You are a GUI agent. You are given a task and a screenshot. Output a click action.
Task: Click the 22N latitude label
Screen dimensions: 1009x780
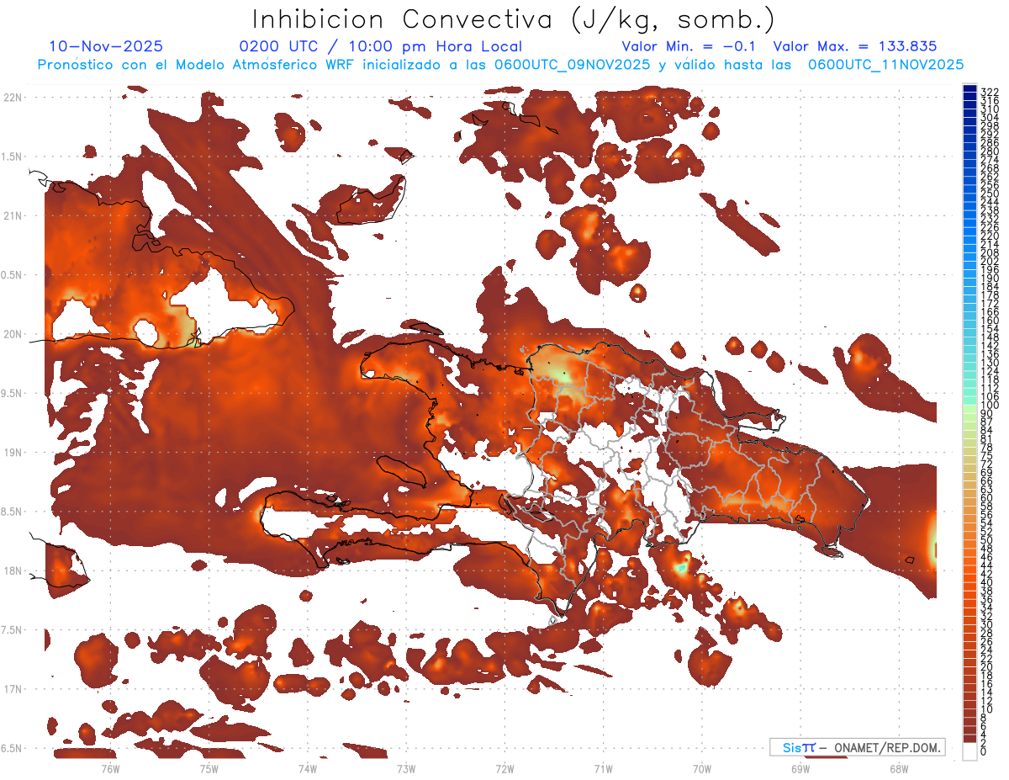tap(13, 98)
